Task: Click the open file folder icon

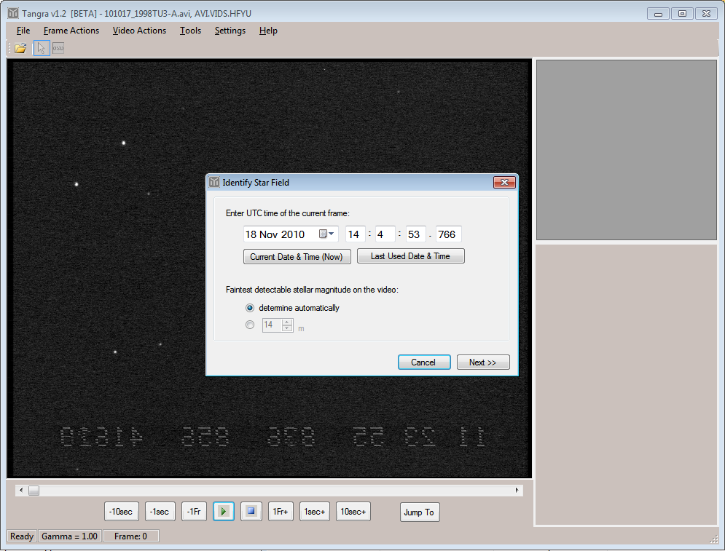Action: coord(20,48)
